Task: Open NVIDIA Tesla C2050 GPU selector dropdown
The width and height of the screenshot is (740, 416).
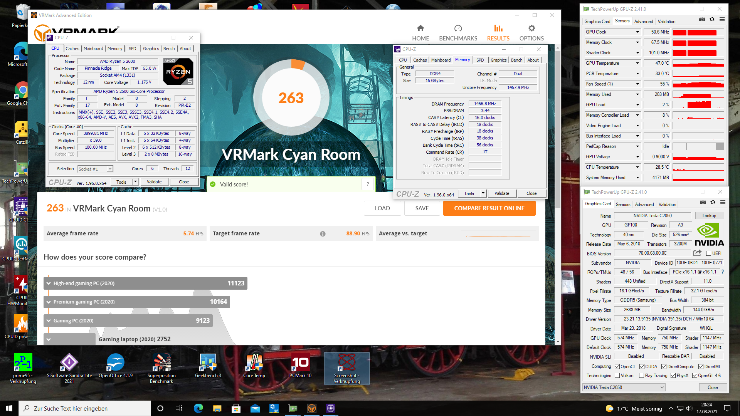Action: pyautogui.click(x=624, y=387)
